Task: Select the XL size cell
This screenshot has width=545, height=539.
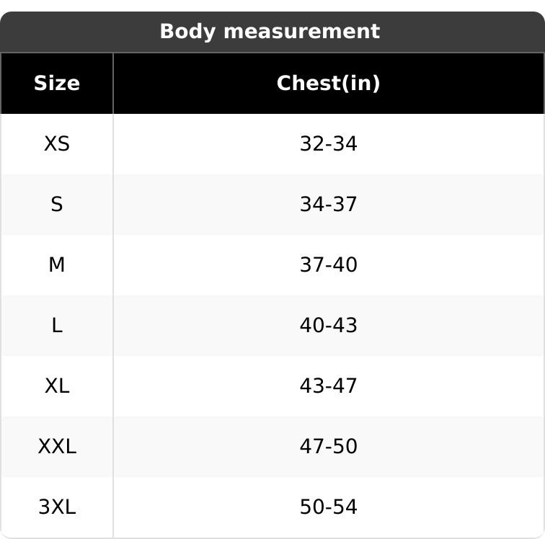Action: [57, 386]
